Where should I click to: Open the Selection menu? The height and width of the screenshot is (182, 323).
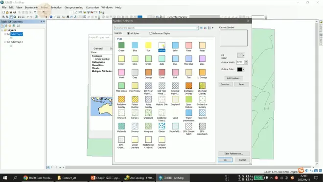pos(56,7)
